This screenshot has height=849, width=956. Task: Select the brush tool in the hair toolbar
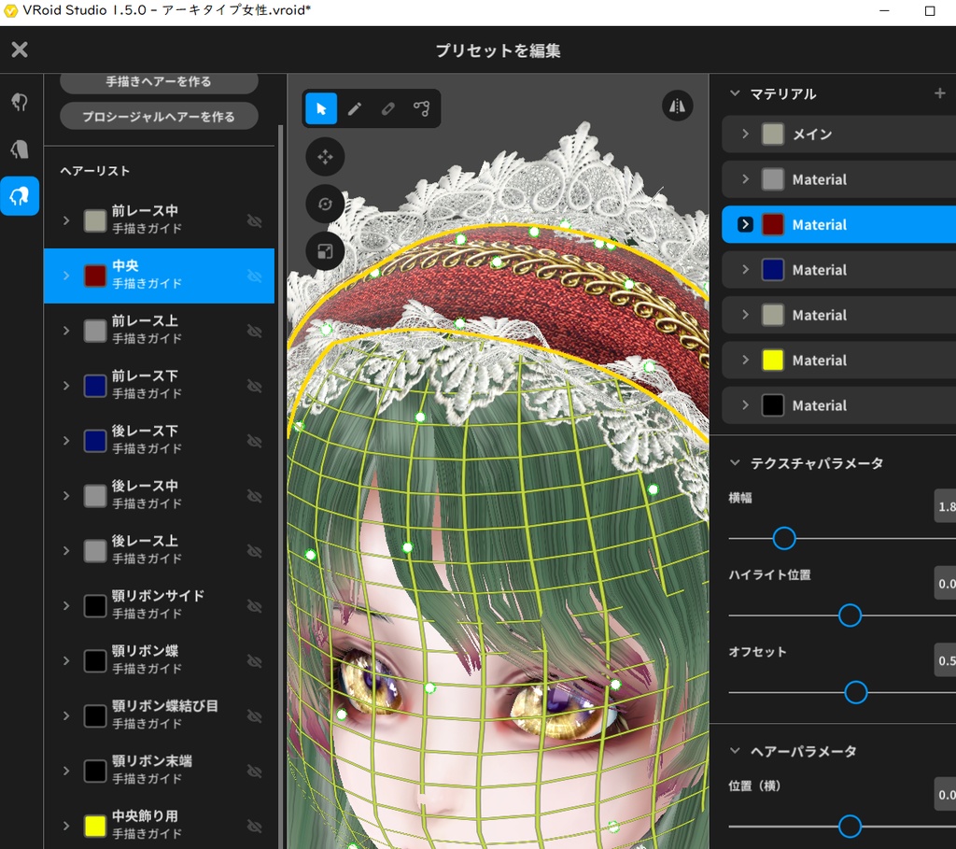[x=354, y=108]
